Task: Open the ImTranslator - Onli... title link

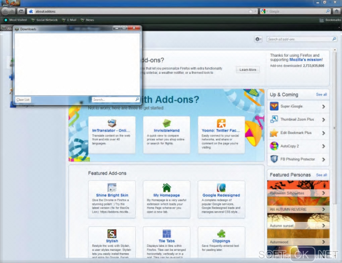Action: [x=111, y=130]
